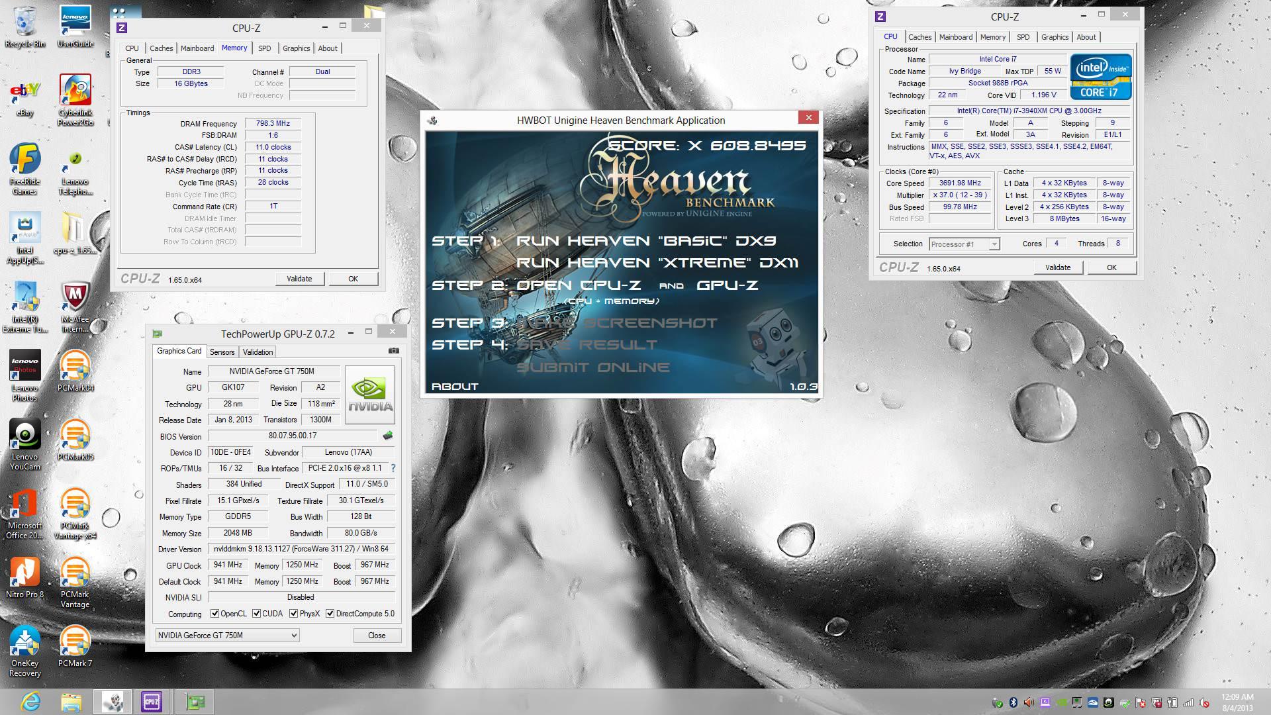Viewport: 1271px width, 715px height.
Task: Open SPD tab in Memory CPU-Z window
Action: (264, 48)
